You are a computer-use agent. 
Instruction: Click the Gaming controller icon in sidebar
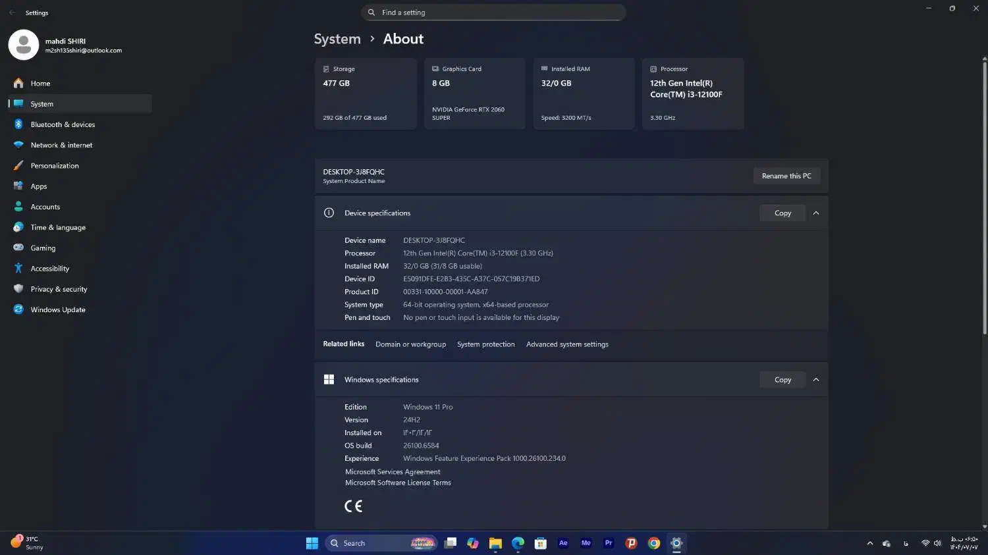tap(18, 248)
